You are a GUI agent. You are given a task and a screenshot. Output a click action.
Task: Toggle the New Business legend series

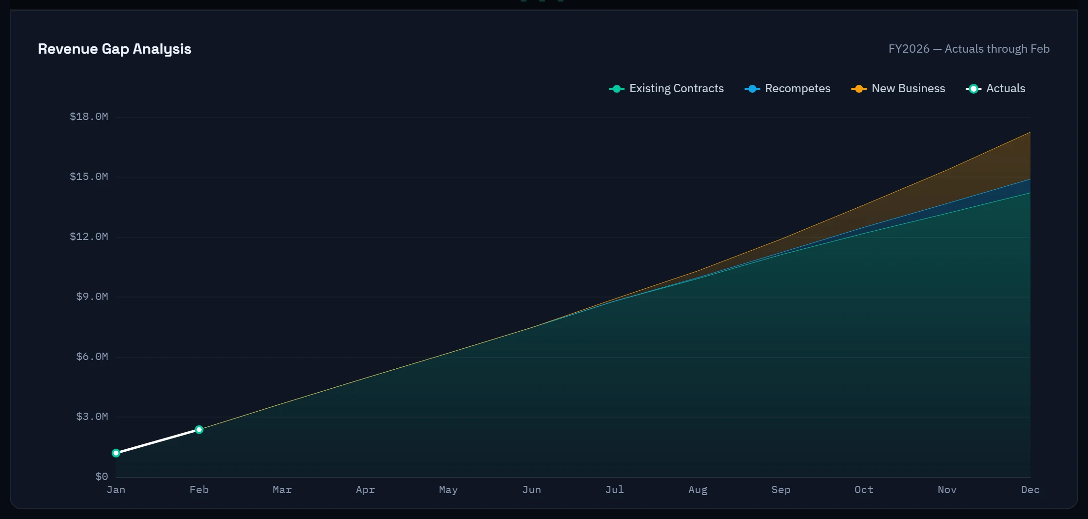898,88
